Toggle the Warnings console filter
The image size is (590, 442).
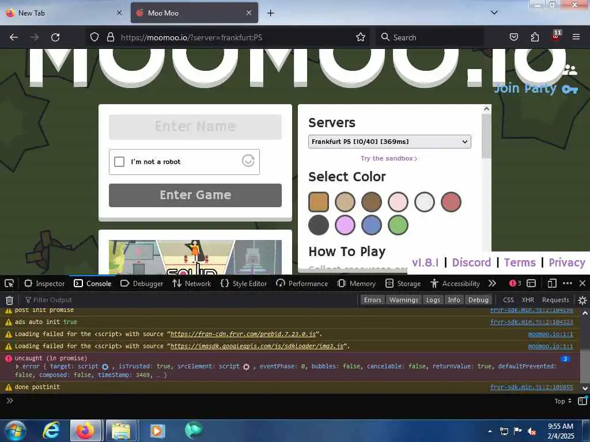[404, 300]
